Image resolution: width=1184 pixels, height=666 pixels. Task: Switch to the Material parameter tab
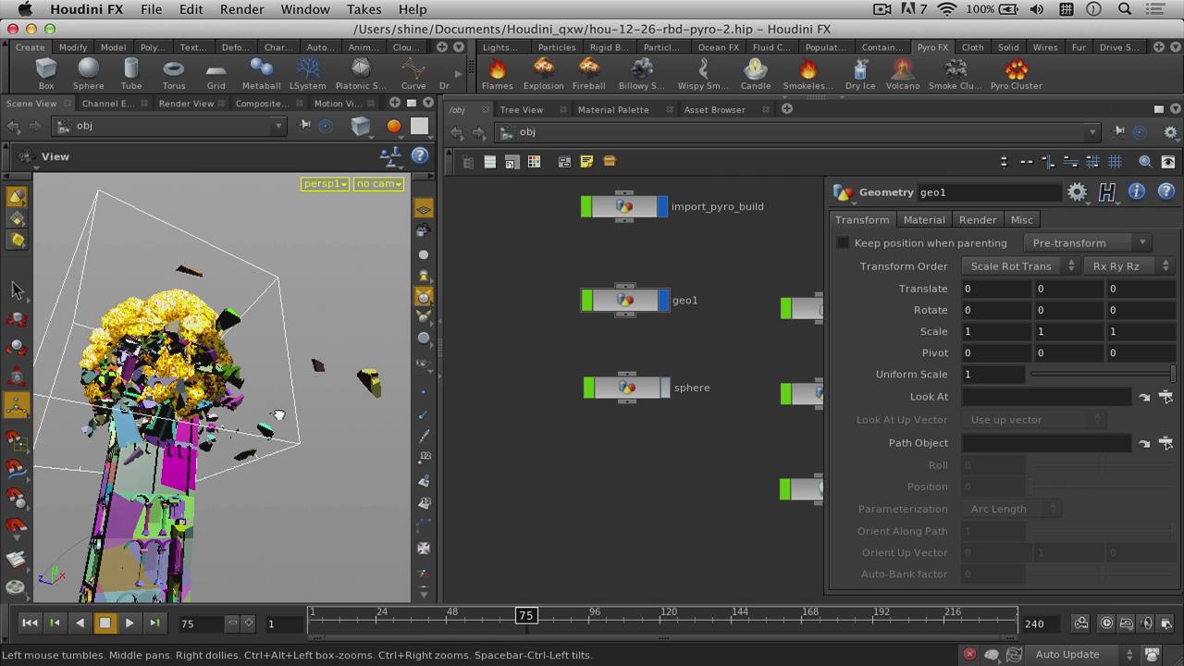[924, 220]
